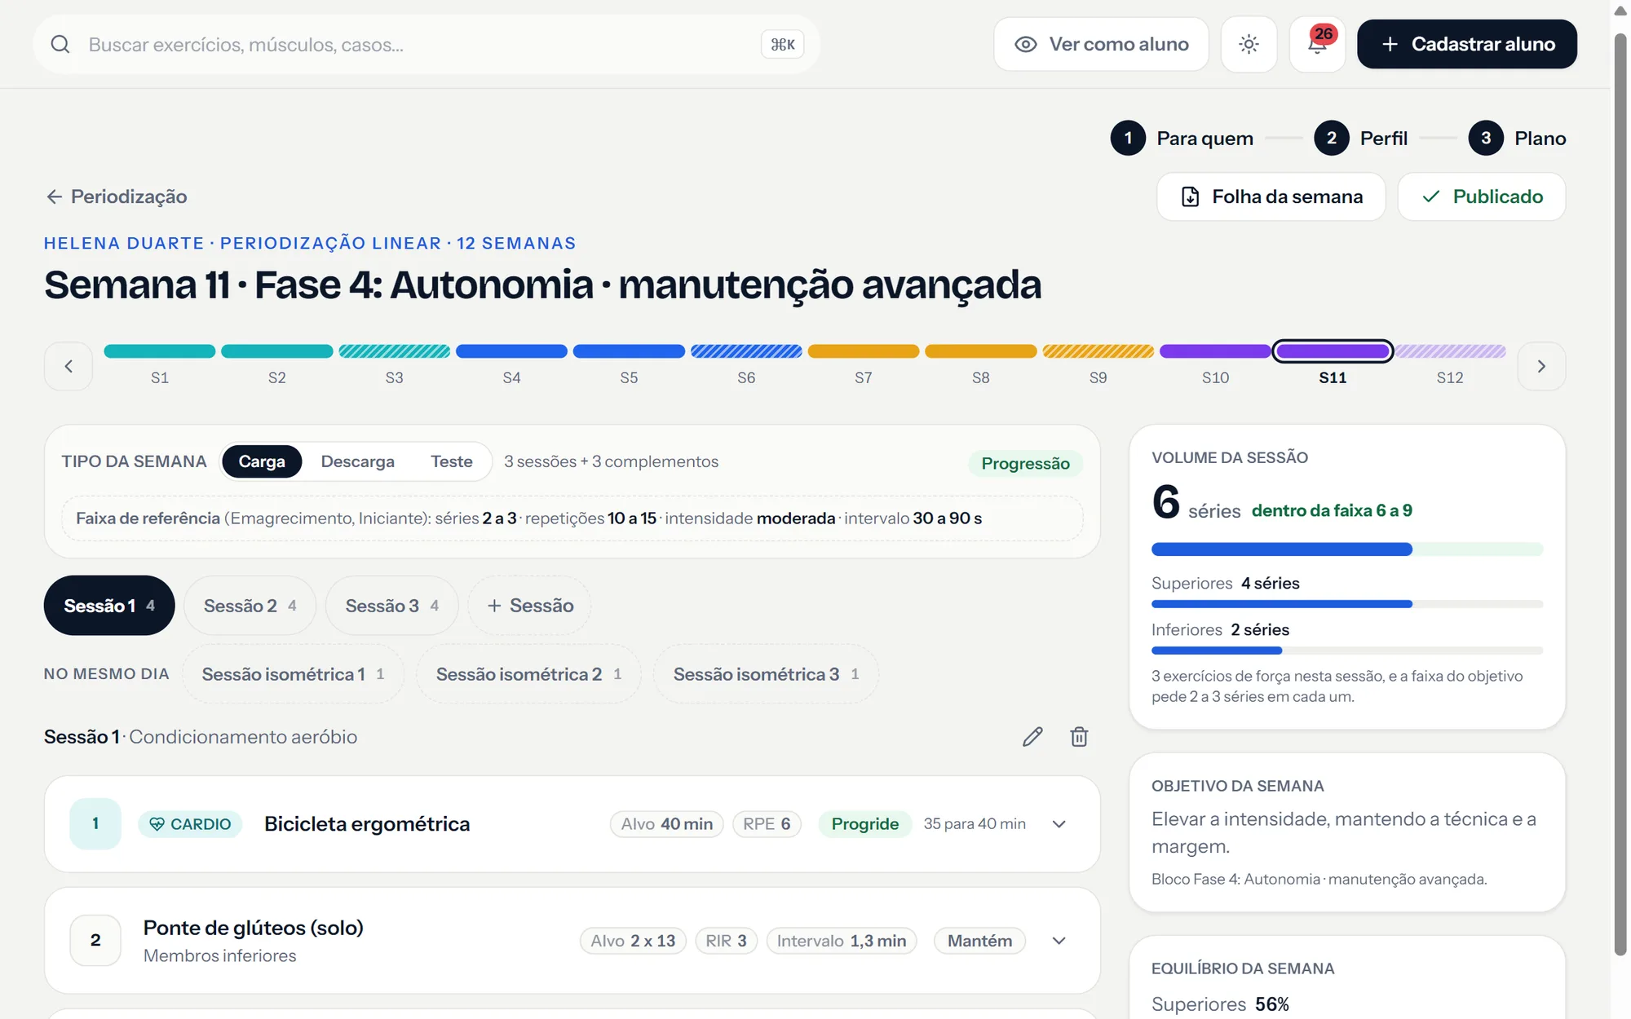The width and height of the screenshot is (1631, 1019).
Task: Follow the Periodização back link
Action: pos(116,196)
